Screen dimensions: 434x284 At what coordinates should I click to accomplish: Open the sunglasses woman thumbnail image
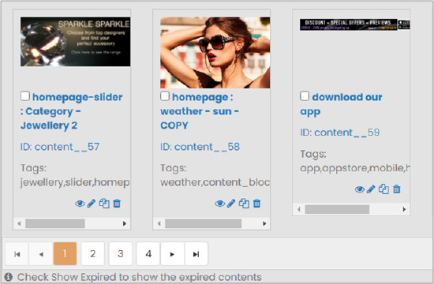[215, 53]
